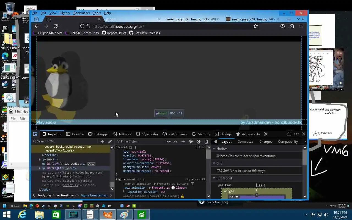Click the Windows Start button
The width and height of the screenshot is (352, 220).
coord(7,215)
